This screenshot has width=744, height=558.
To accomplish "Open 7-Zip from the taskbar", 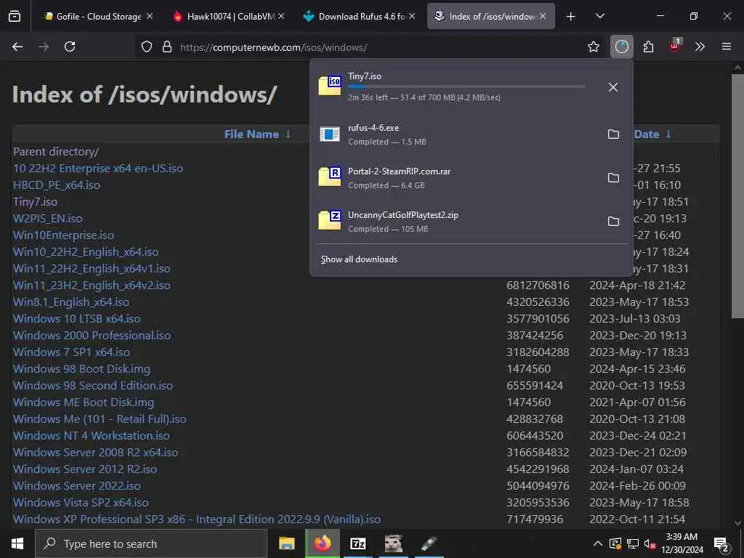I will point(357,543).
